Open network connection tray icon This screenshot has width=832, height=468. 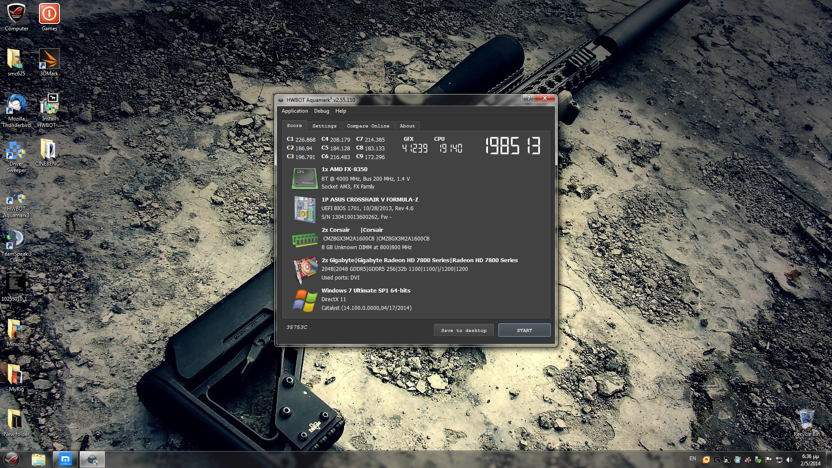click(x=779, y=460)
